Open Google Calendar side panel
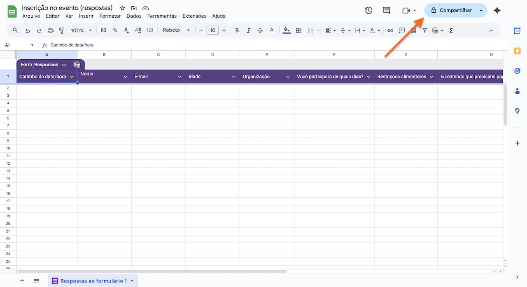Screen dimensions: 527x287 517,30
